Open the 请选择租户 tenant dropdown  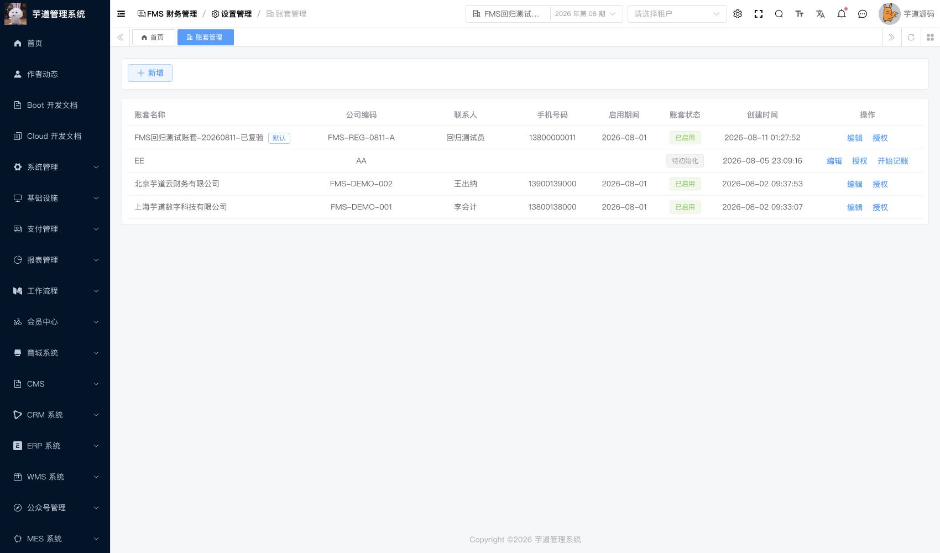coord(677,14)
